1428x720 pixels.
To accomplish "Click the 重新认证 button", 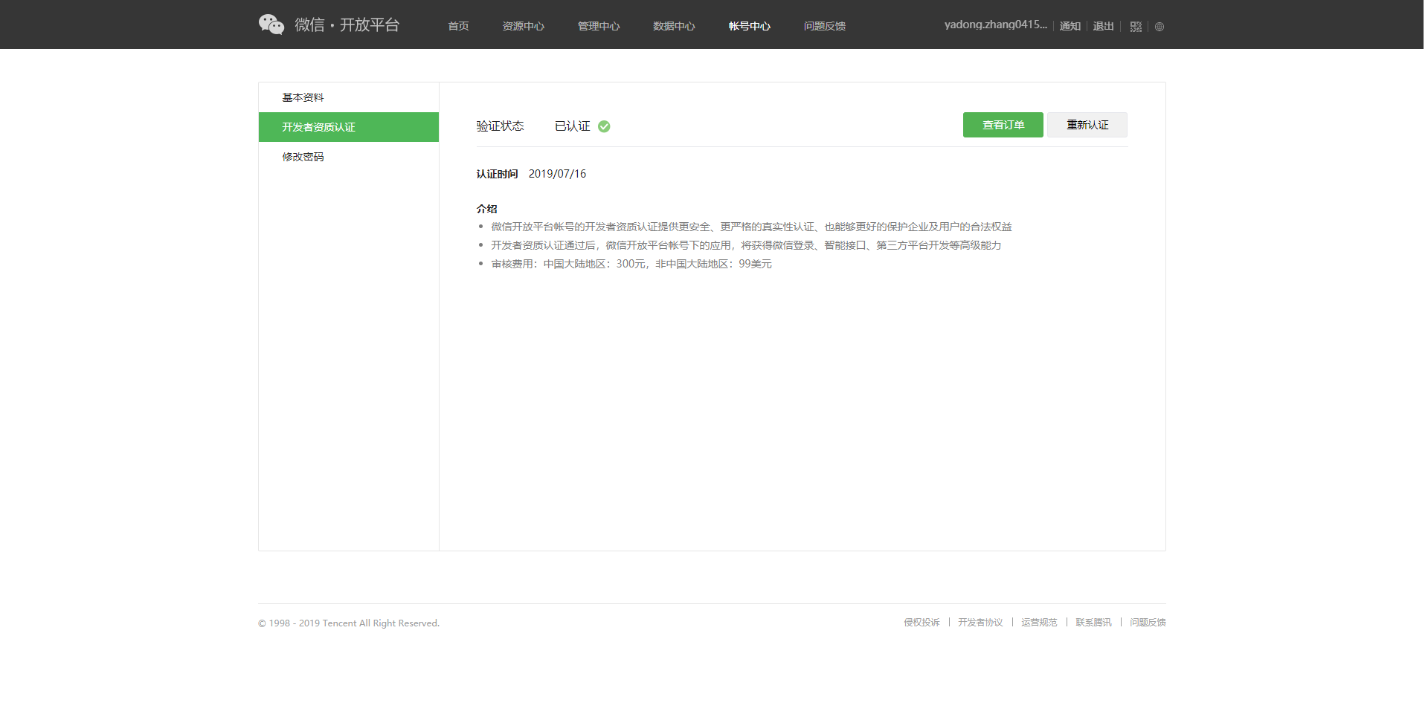I will click(x=1087, y=125).
